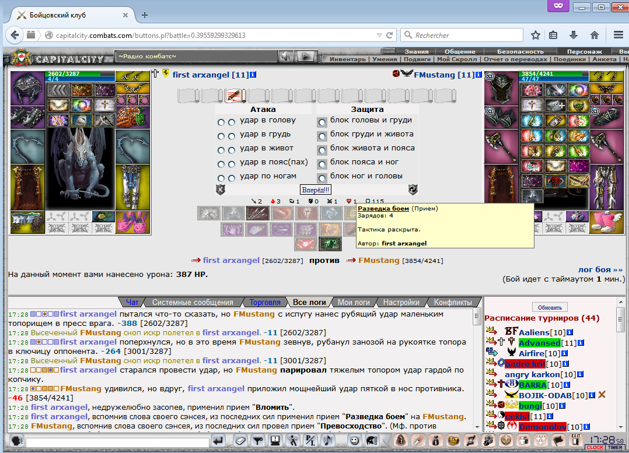This screenshot has height=453, width=629.
Task: Open the Инвентарь menu item
Action: (x=347, y=59)
